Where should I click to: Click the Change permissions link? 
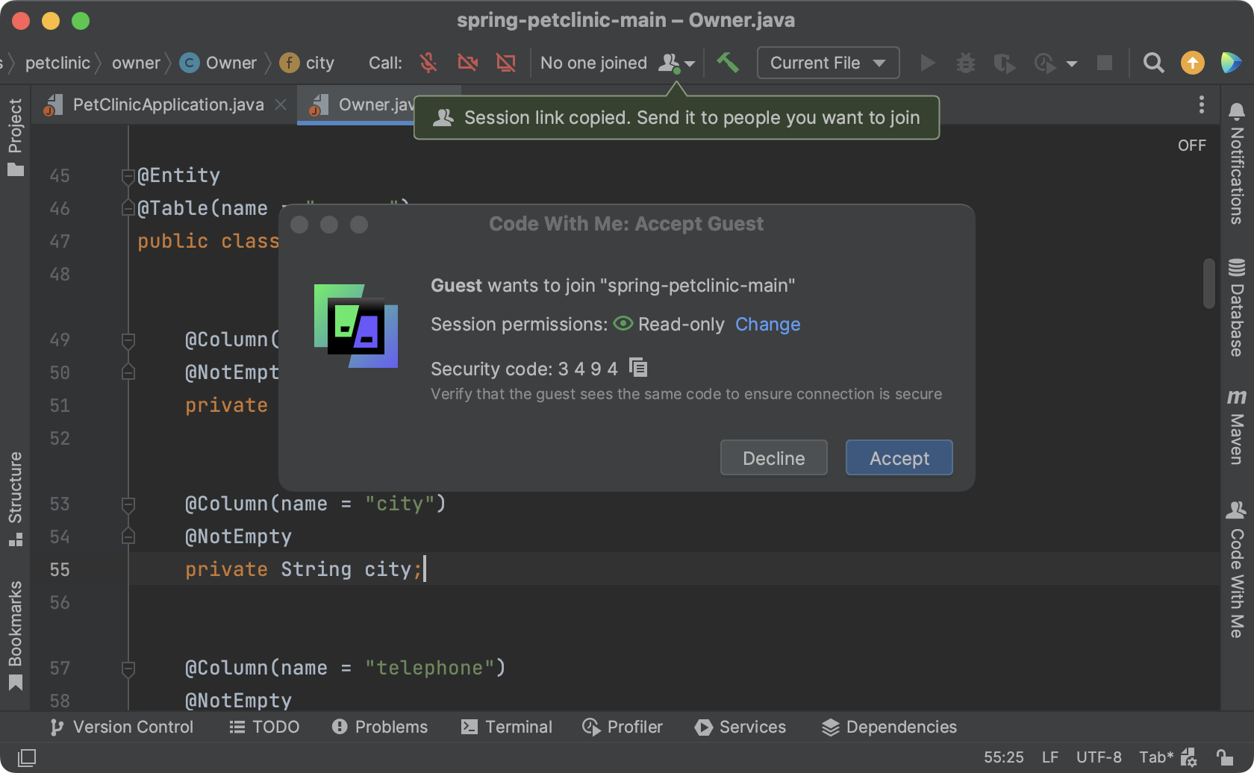click(767, 325)
